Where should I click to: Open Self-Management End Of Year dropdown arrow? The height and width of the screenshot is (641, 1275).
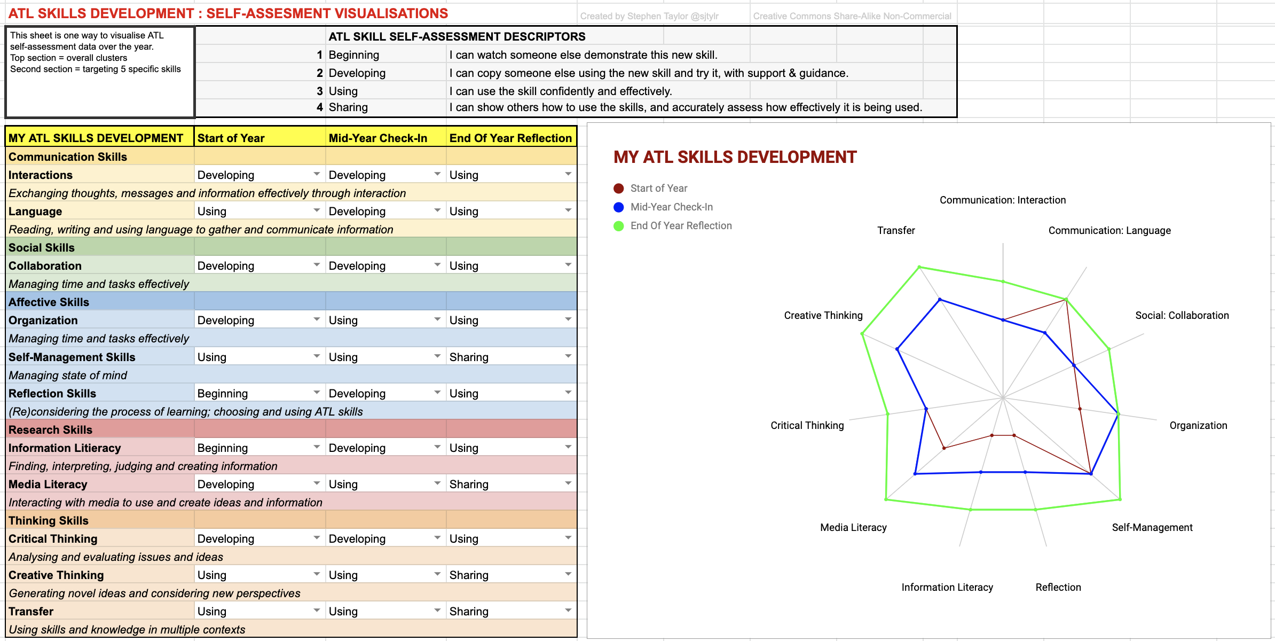click(x=568, y=356)
